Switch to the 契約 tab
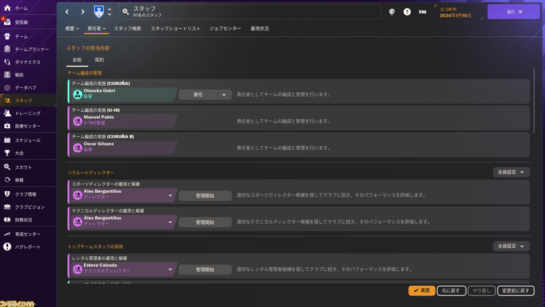This screenshot has height=307, width=545. [x=99, y=60]
